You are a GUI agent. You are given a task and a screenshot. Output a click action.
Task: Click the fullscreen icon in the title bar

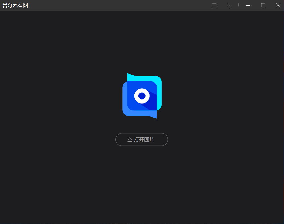pos(229,5)
